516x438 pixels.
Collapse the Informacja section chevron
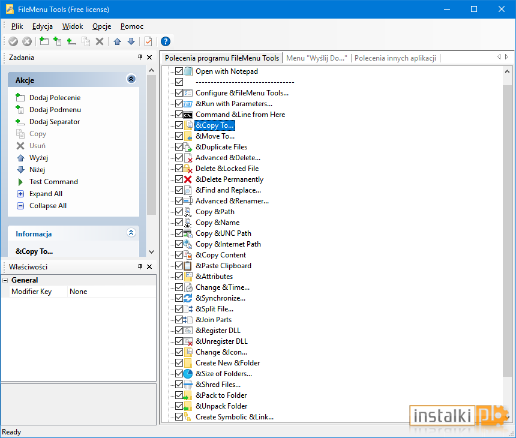131,233
